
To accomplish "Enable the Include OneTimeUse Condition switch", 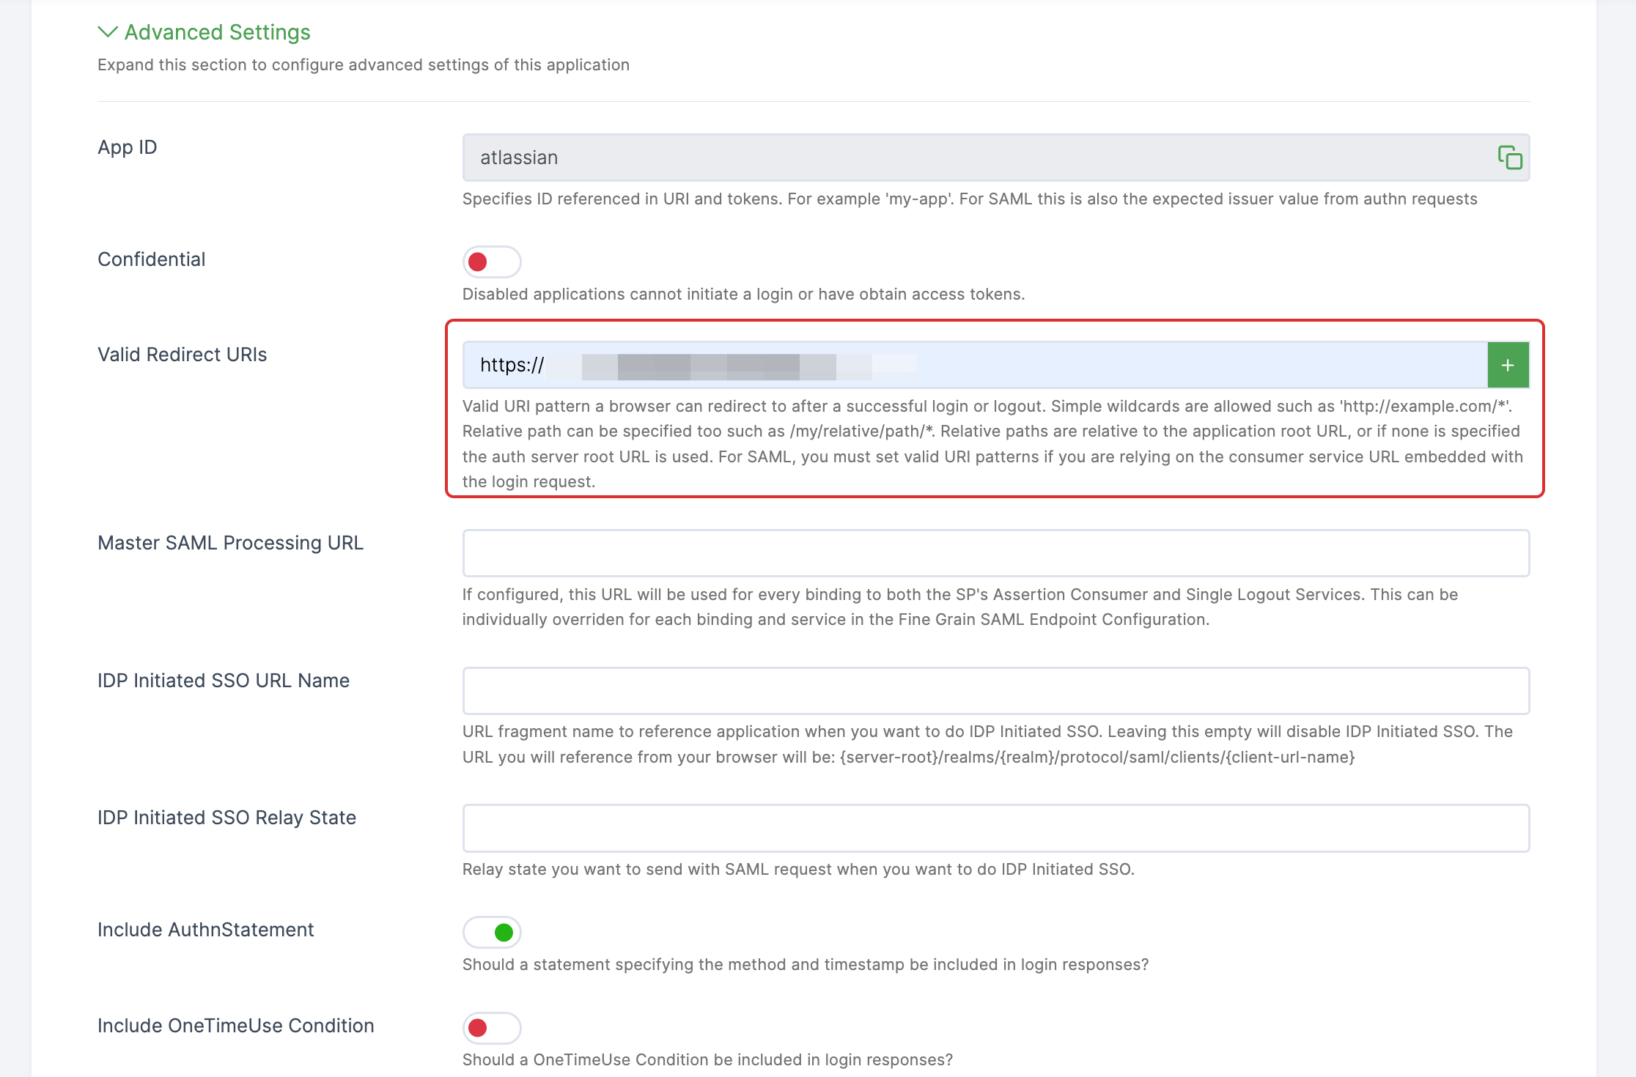I will (492, 1028).
